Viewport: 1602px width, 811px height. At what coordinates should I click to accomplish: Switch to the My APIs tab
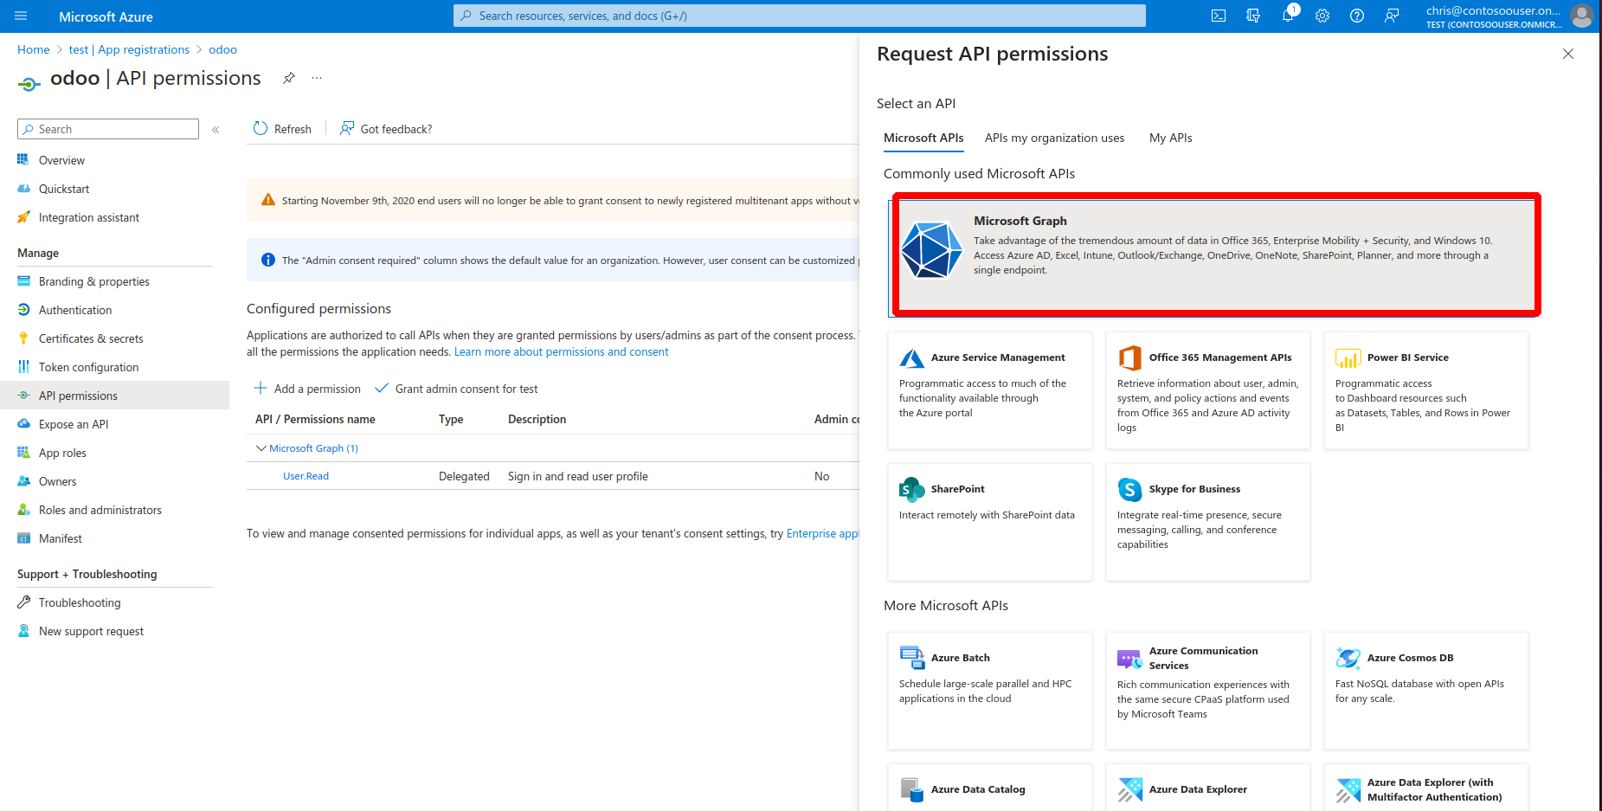1170,138
